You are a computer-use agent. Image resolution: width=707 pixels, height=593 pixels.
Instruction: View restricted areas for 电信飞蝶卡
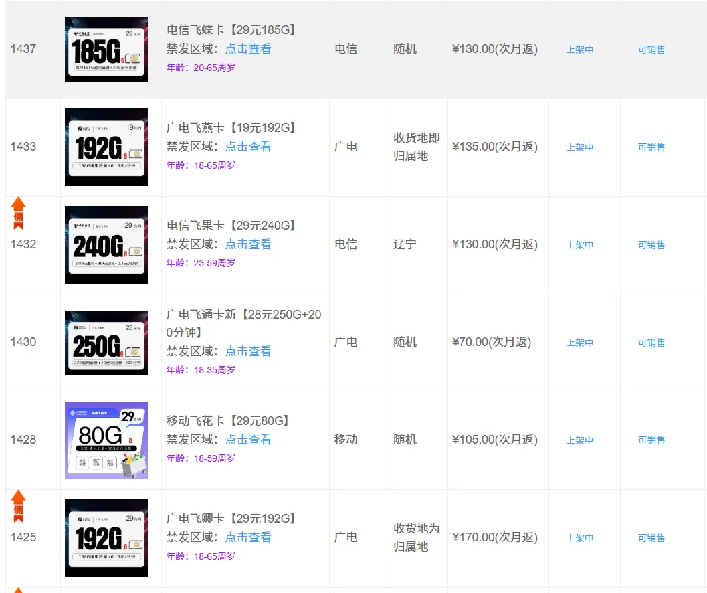pyautogui.click(x=248, y=49)
